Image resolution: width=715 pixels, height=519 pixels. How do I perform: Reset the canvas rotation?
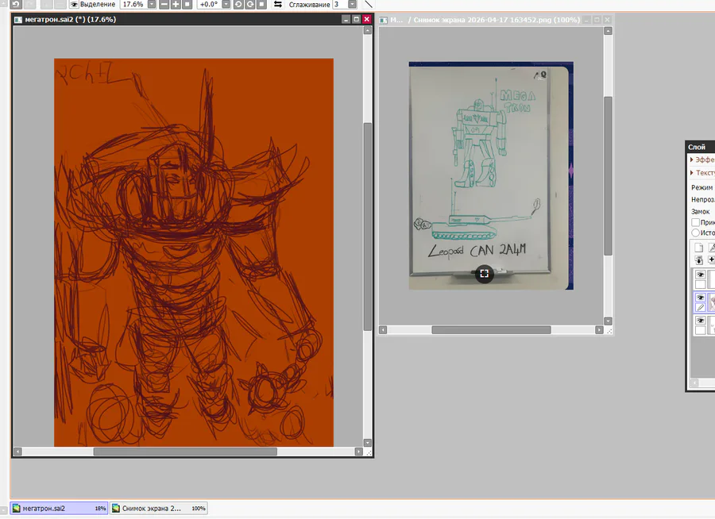tap(261, 4)
